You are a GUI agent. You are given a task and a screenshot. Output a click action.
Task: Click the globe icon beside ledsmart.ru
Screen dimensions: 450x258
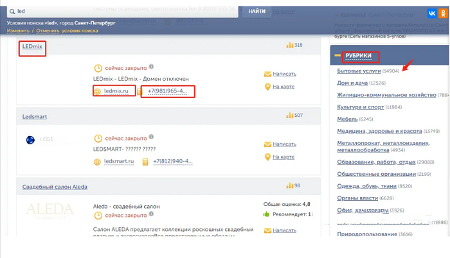(x=97, y=162)
